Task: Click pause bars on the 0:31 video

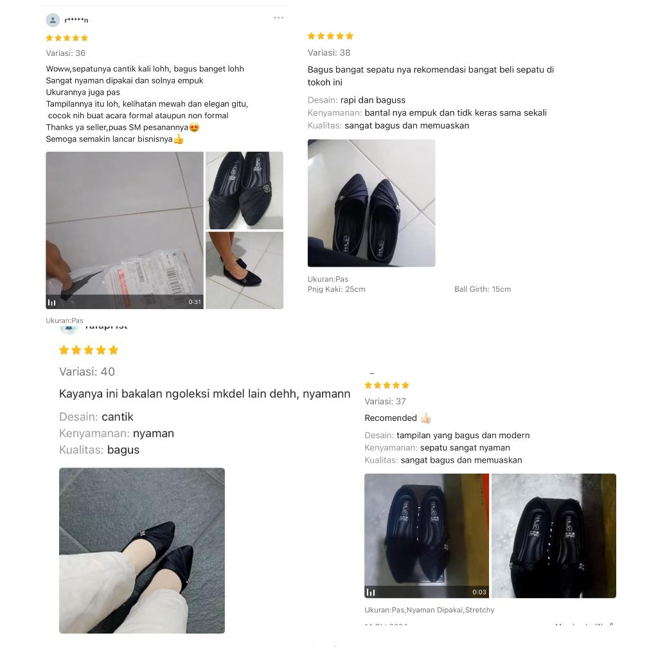Action: (x=51, y=303)
